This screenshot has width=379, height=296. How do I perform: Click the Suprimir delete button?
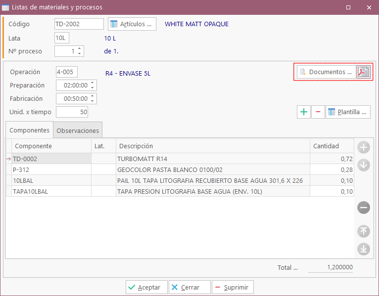coord(233,287)
